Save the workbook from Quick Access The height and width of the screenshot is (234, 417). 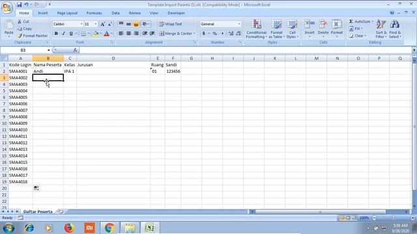(x=19, y=5)
